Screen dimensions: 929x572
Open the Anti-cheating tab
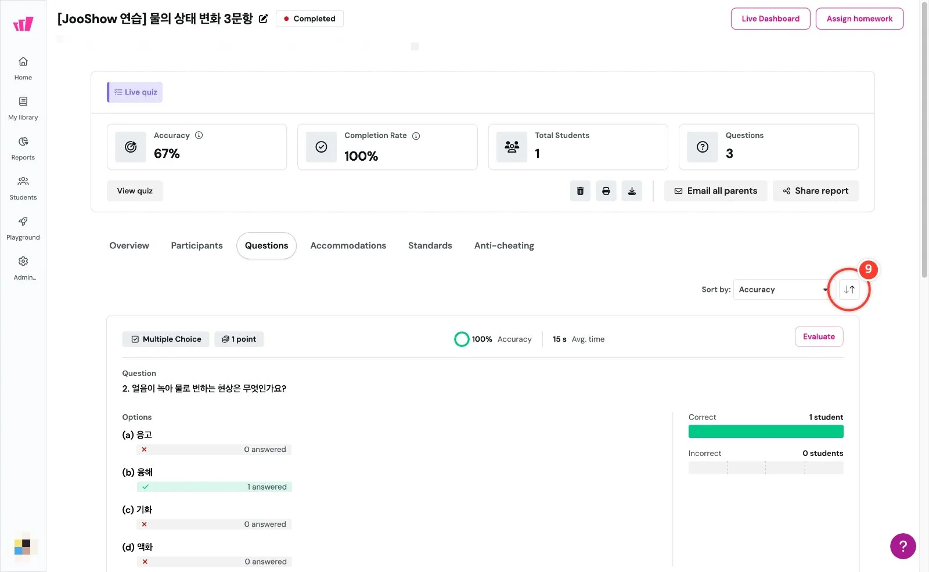(x=504, y=245)
